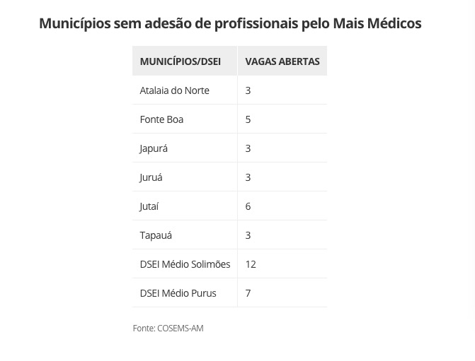Click the number 7 beside Médio Purus

click(248, 293)
